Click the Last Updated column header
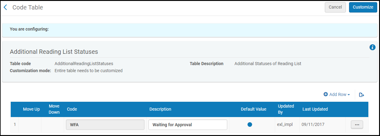Viewport: 380px width, 136px height. pyautogui.click(x=315, y=109)
